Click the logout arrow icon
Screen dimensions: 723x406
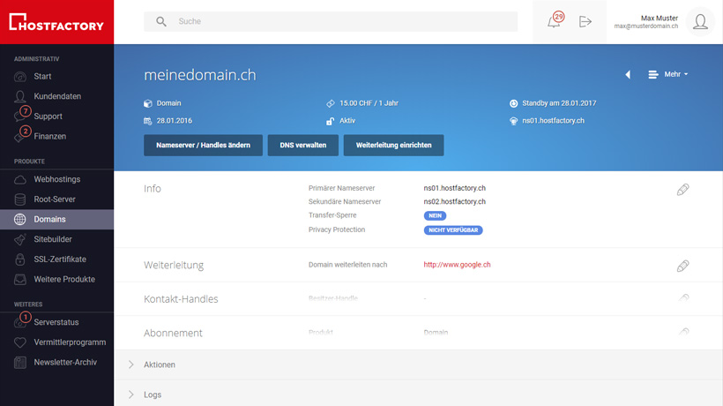tap(585, 22)
